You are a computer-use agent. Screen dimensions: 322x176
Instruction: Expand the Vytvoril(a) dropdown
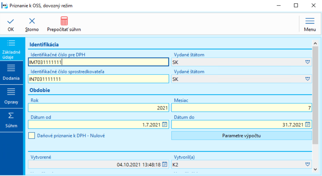point(307,164)
